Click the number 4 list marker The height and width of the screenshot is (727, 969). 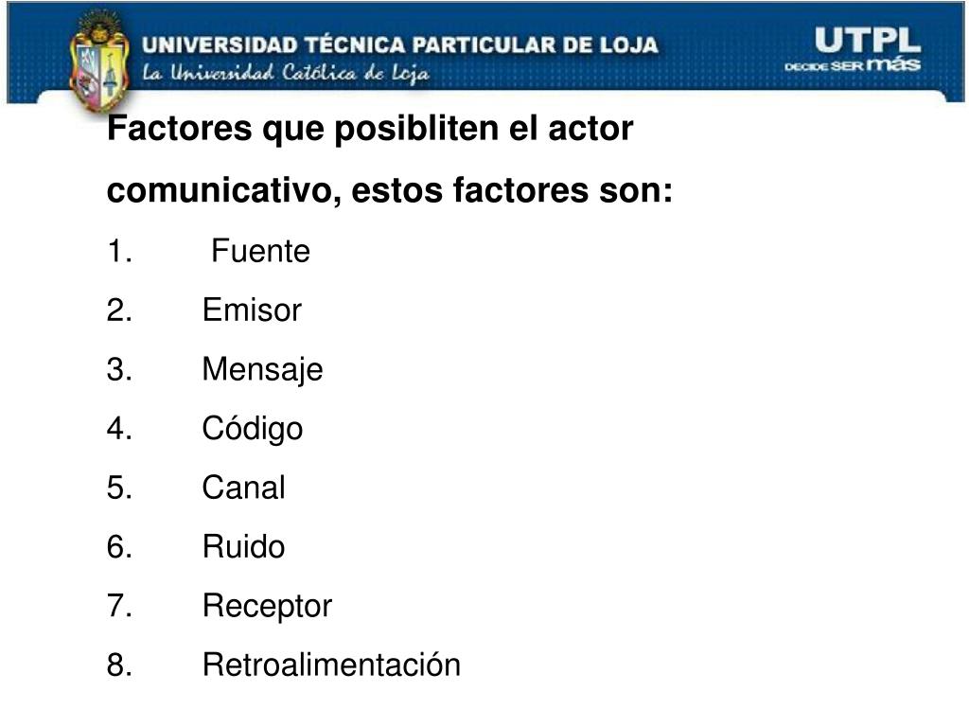(119, 429)
